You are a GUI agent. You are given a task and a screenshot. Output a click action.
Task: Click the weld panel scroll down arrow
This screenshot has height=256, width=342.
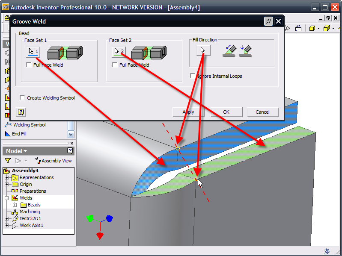(x=71, y=134)
